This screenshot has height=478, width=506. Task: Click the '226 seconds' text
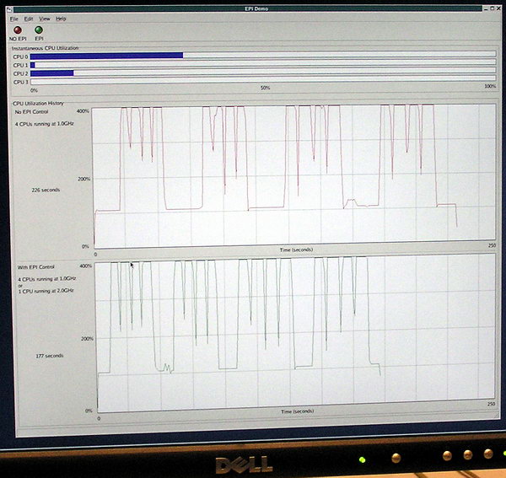point(46,190)
